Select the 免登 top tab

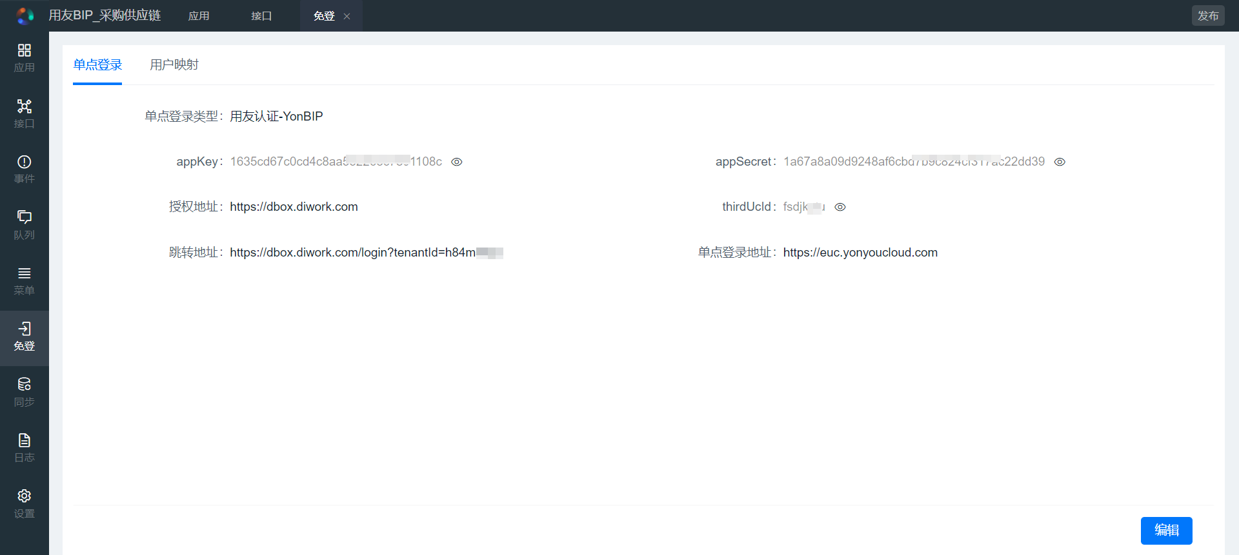(324, 16)
